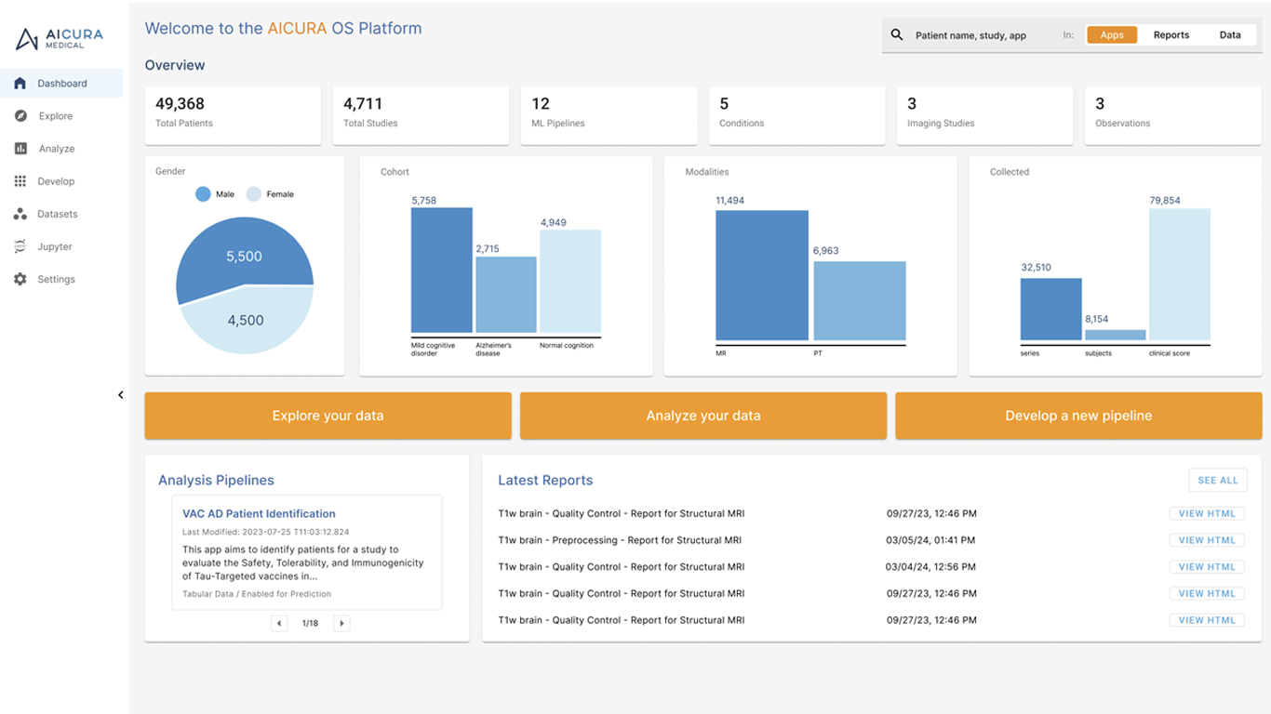This screenshot has width=1271, height=714.
Task: Click the Female 4,500 pie slice
Action: click(x=247, y=321)
